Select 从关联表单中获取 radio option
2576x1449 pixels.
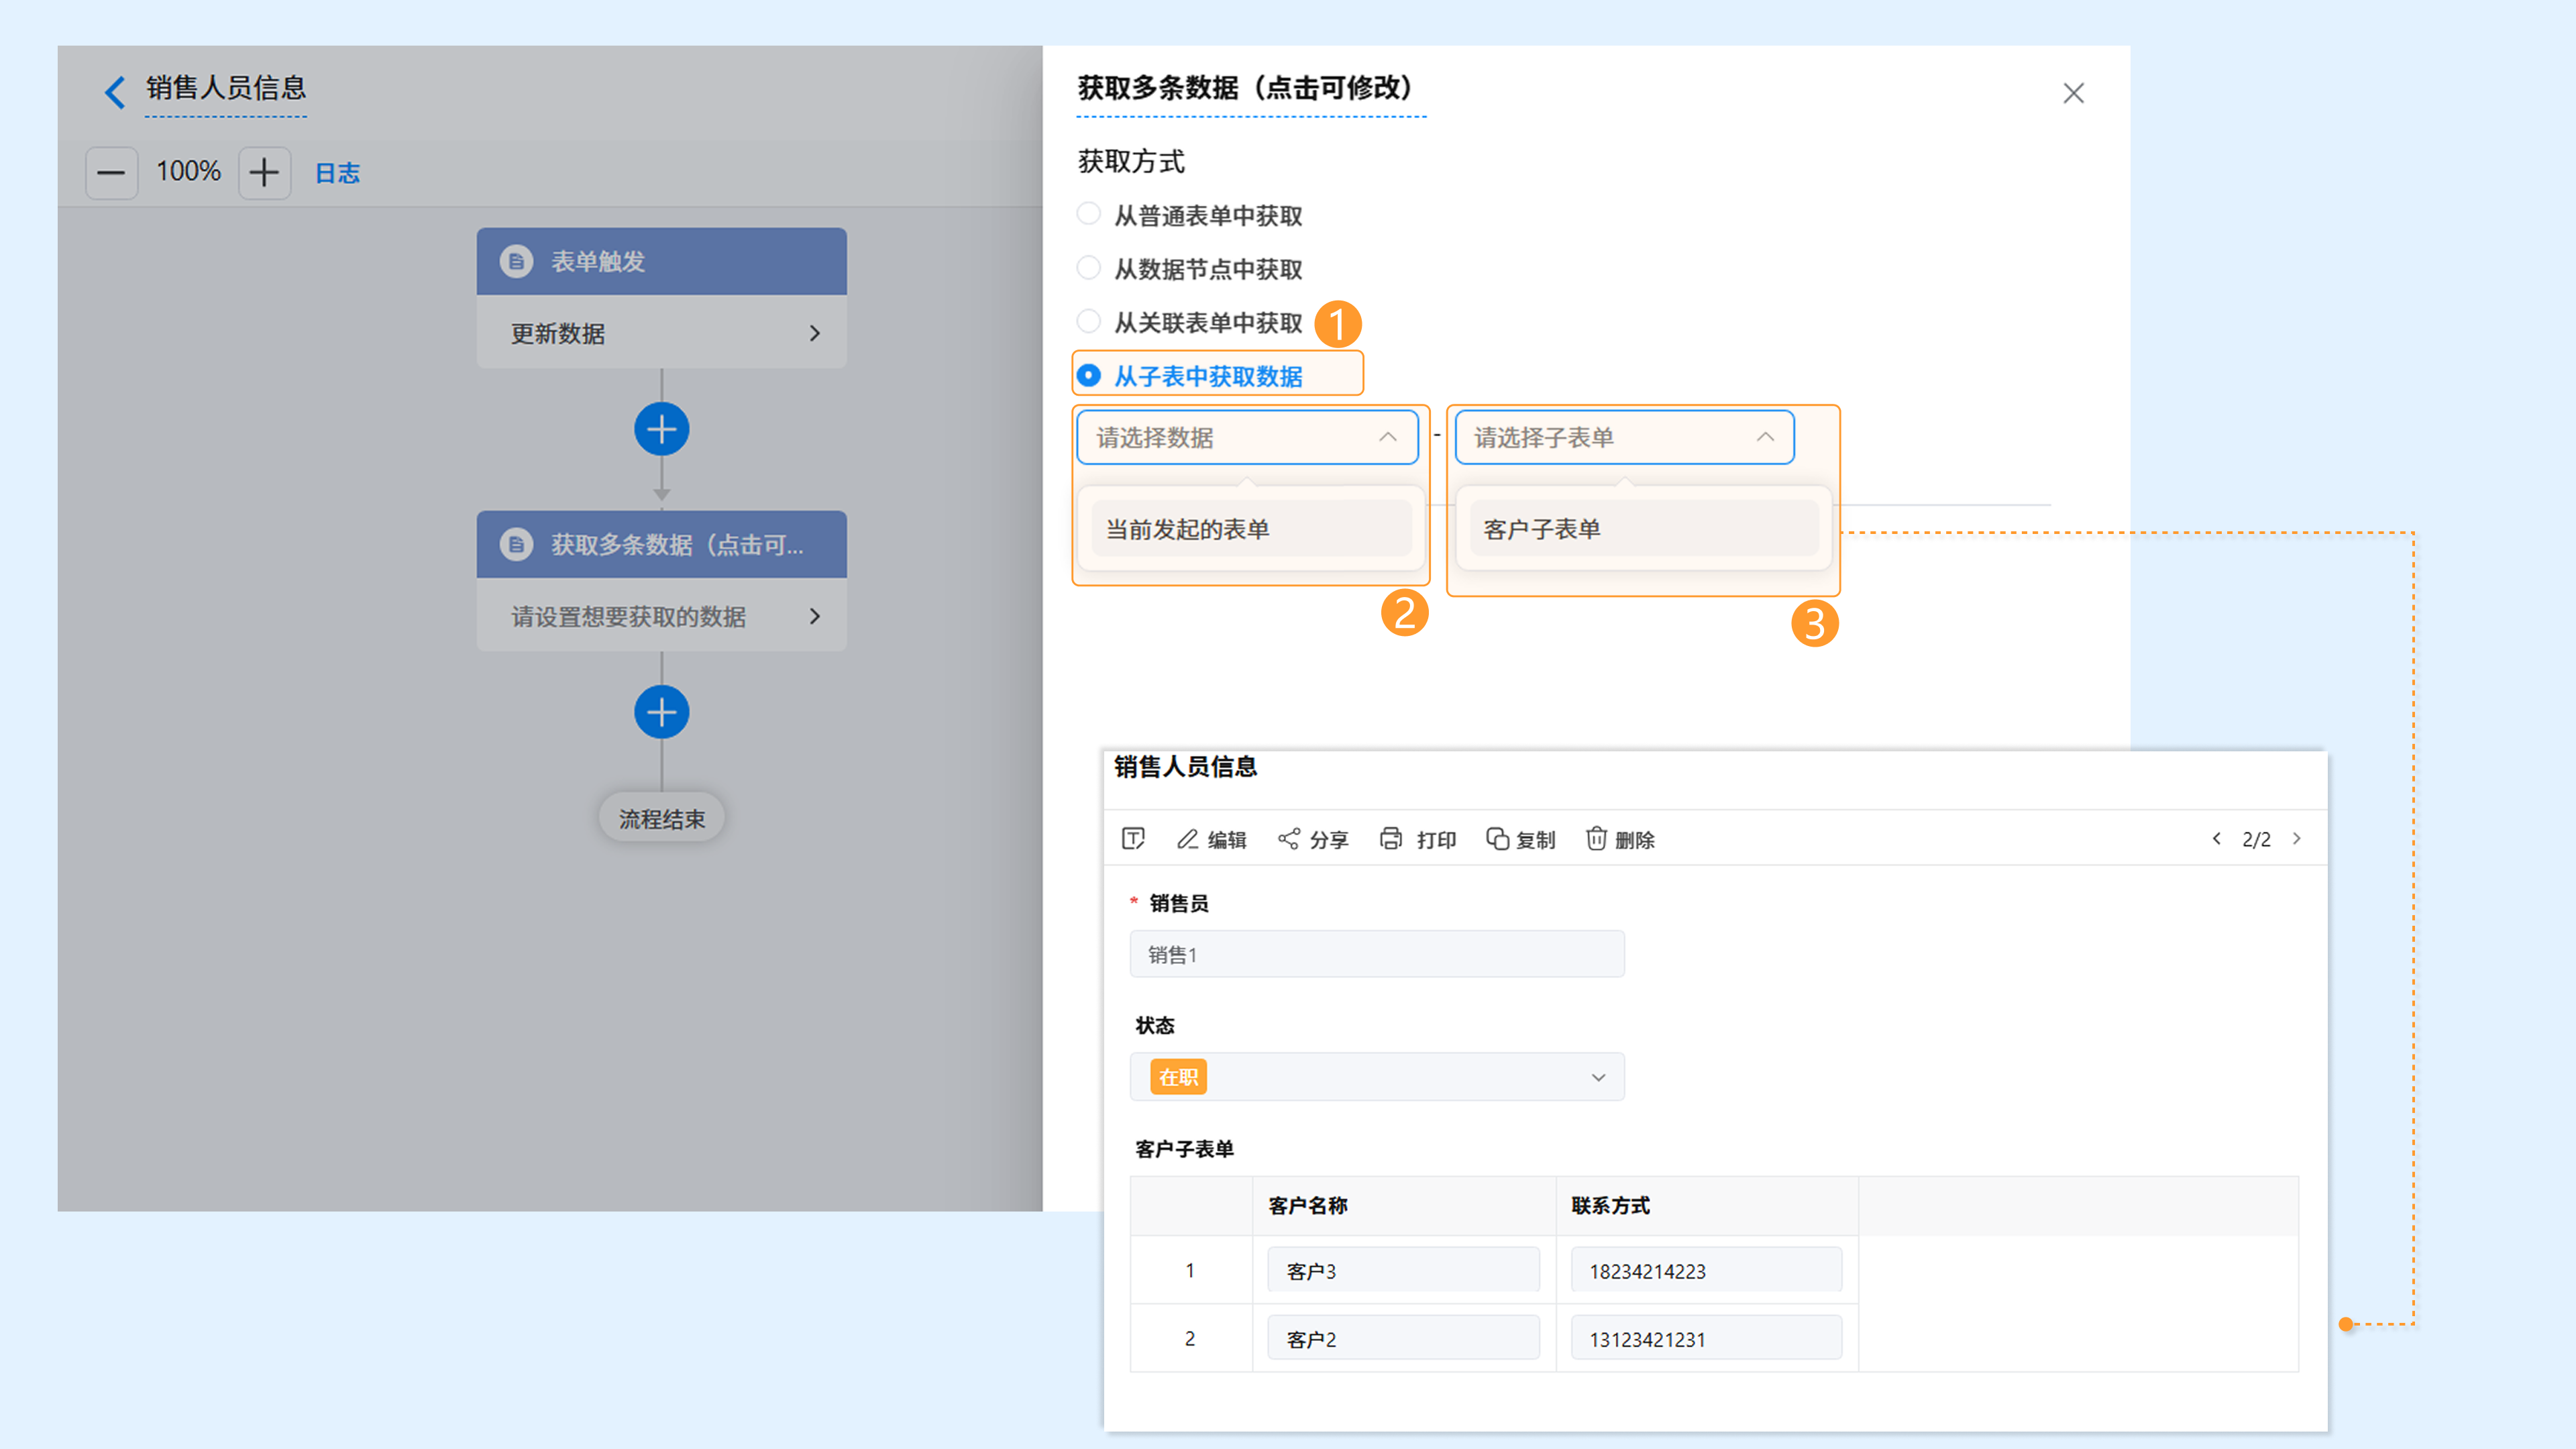point(1089,321)
